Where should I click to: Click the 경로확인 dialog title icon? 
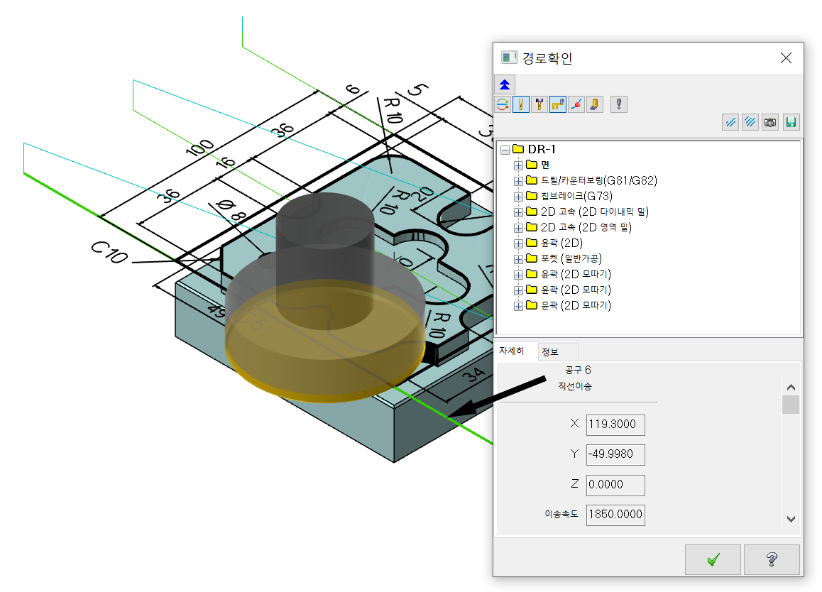[x=508, y=57]
